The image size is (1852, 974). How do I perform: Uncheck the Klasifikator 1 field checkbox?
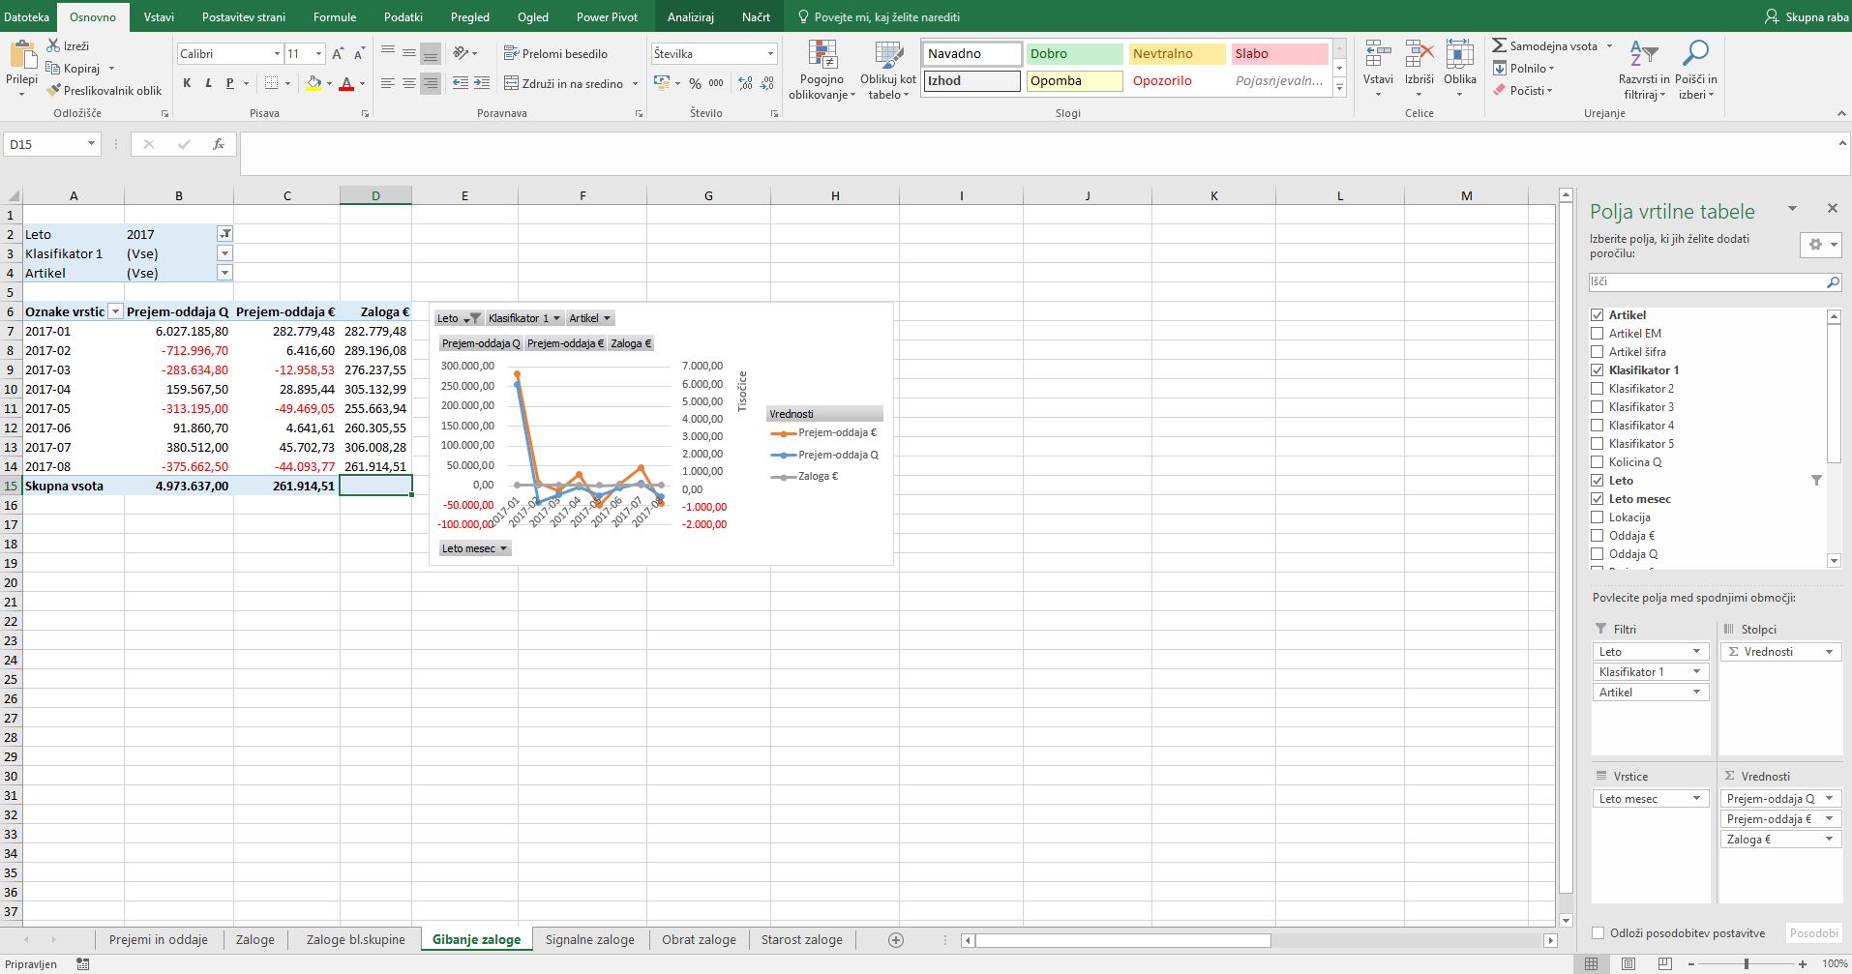[x=1597, y=369]
